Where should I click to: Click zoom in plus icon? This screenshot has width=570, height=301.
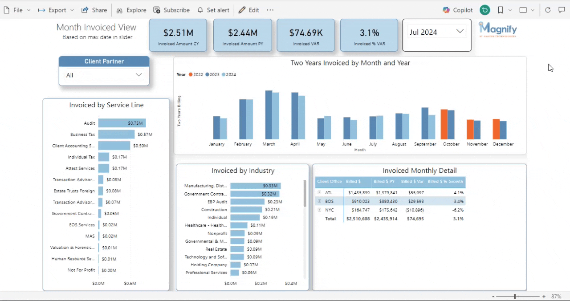click(544, 296)
